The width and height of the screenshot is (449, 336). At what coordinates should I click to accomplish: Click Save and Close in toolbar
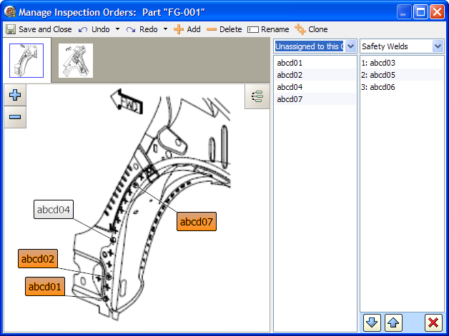click(39, 29)
